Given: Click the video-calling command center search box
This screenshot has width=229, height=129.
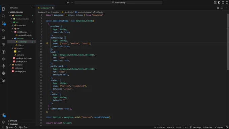Looking at the screenshot, I should coord(119,2).
